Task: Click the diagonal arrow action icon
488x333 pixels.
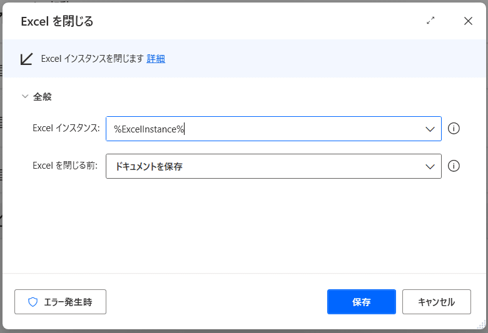Action: click(26, 59)
